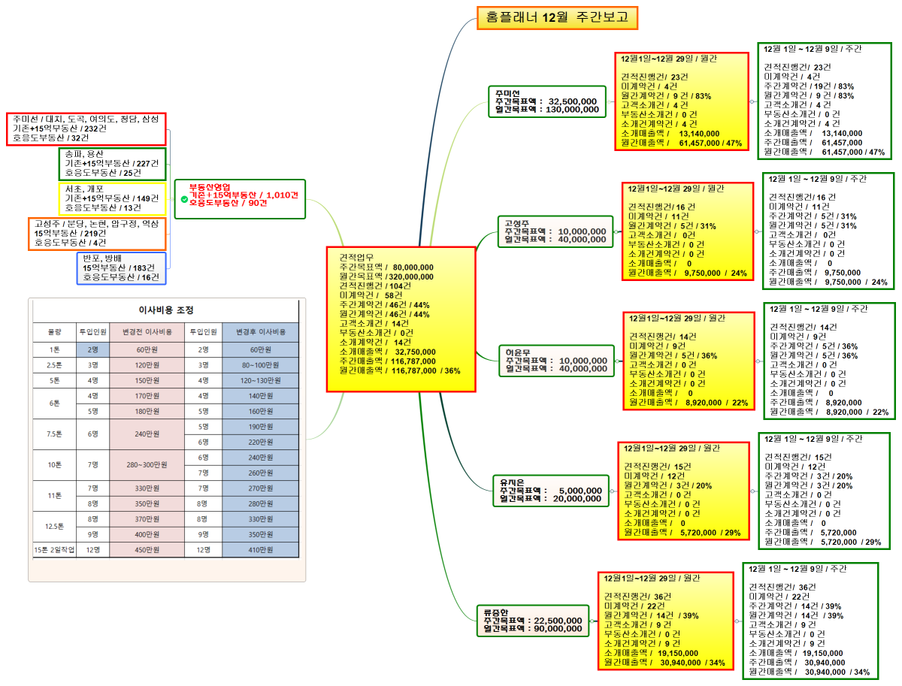Select the 홈플래너 12월 주간보고 title node

tap(556, 18)
